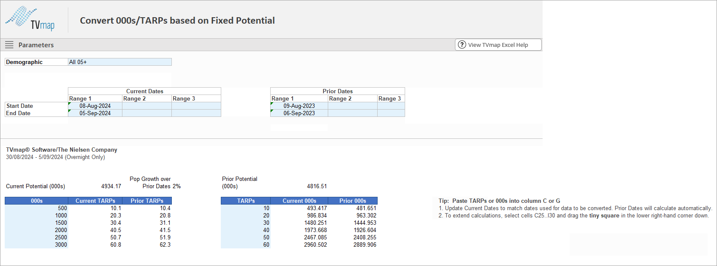Viewport: 717px width, 266px height.
Task: Open the Parameters hamburger menu icon
Action: point(9,45)
